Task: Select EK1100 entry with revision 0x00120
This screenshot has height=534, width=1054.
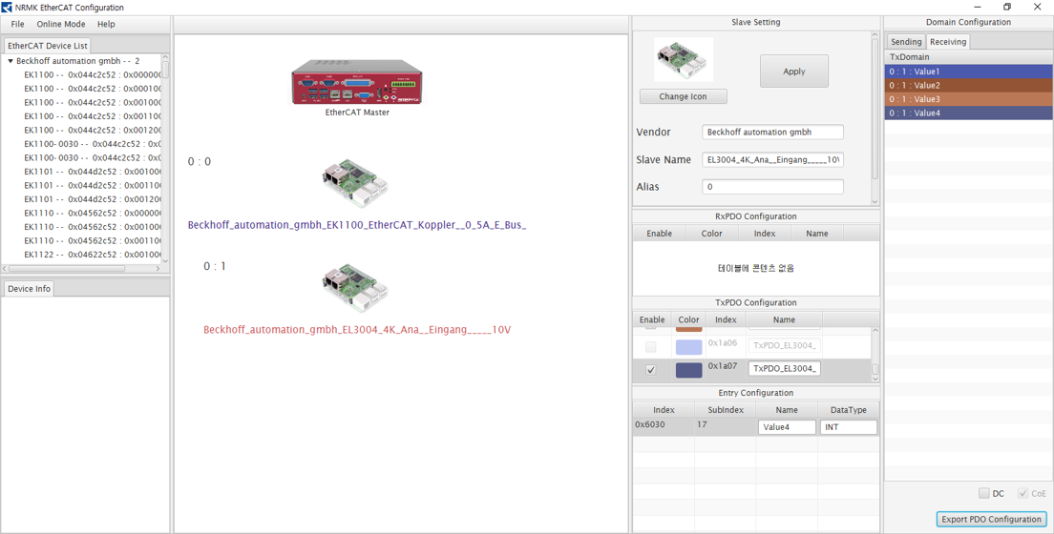Action: click(94, 131)
